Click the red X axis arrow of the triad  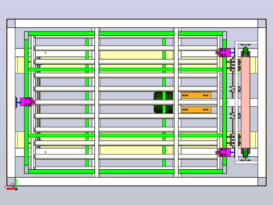[x=11, y=189]
